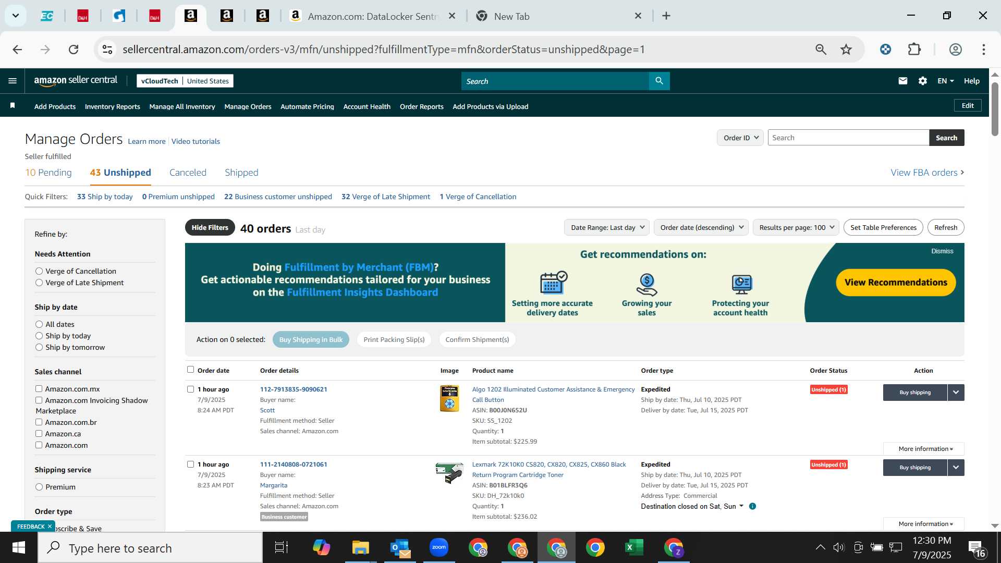Click the Windows taskbar search box
The image size is (1001, 563).
(x=150, y=548)
